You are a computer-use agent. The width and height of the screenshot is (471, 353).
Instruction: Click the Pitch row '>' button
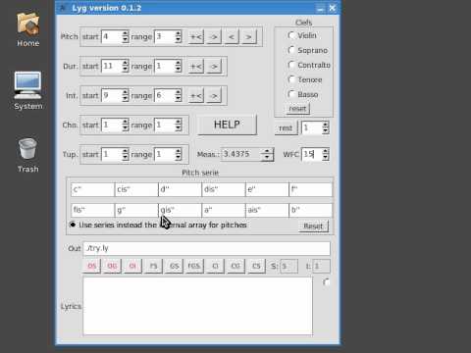[x=248, y=36]
